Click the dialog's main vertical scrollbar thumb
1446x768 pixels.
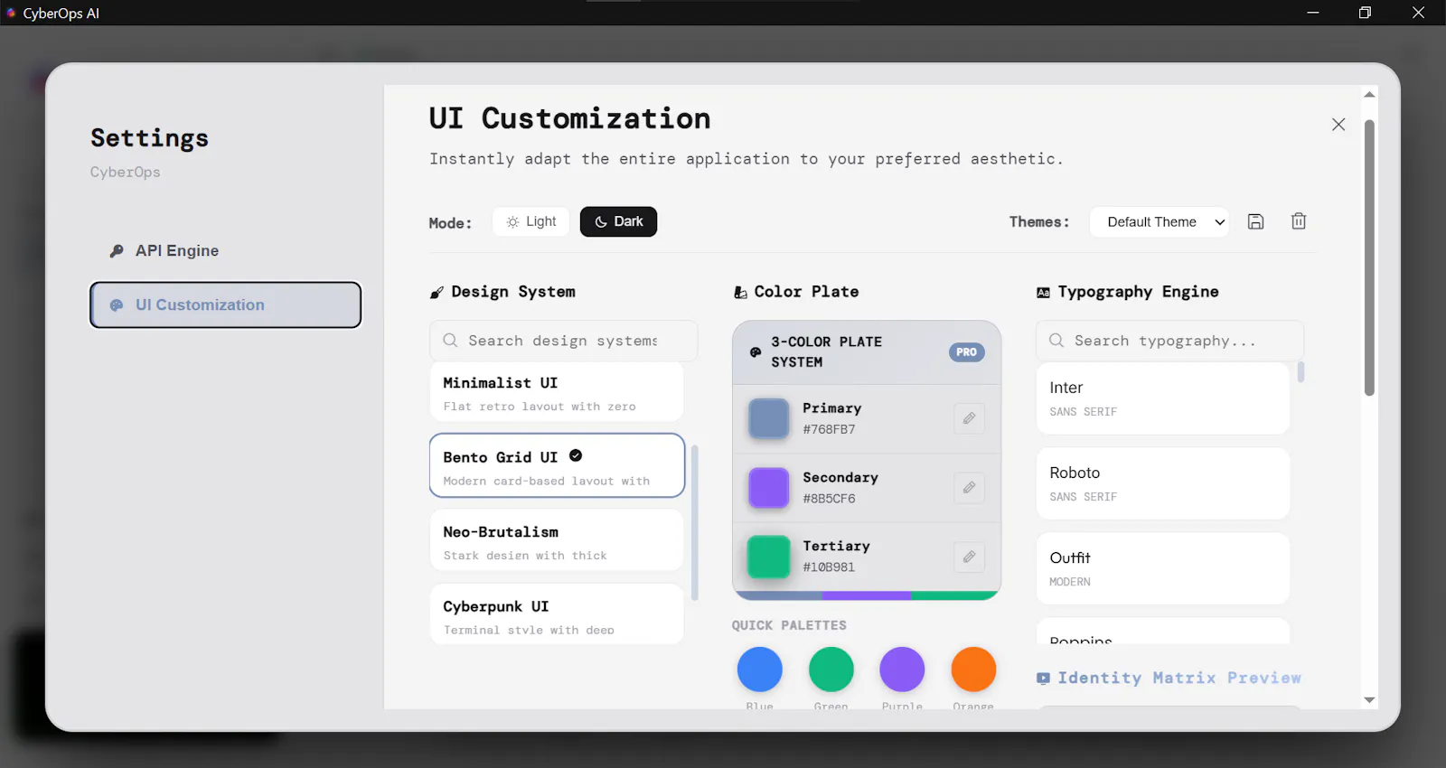1369,258
